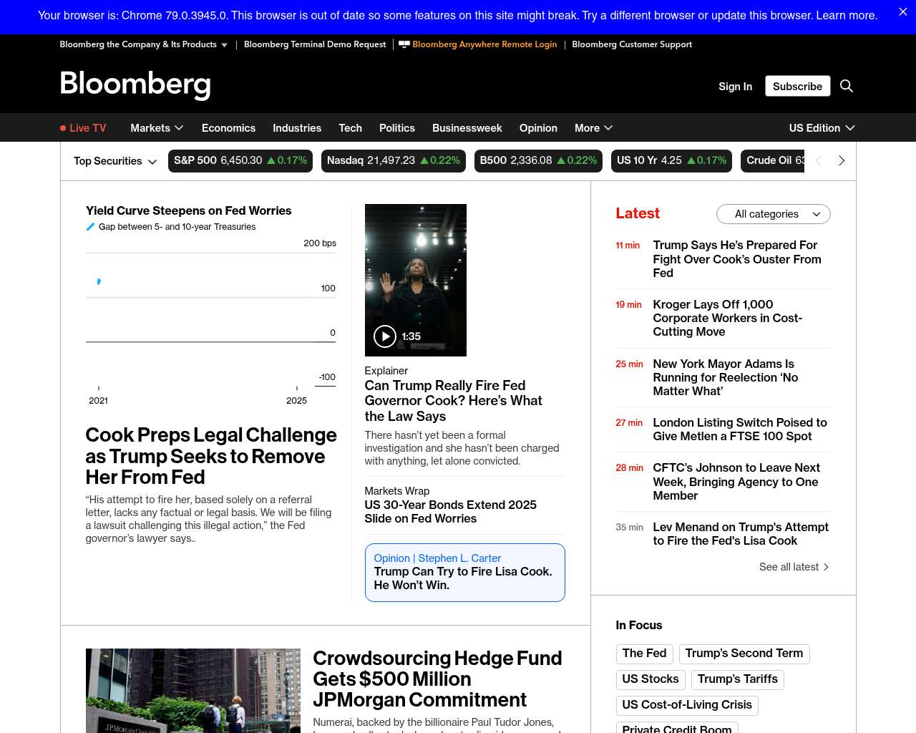Open the Markets dropdown menu
The height and width of the screenshot is (733, 916).
[157, 128]
